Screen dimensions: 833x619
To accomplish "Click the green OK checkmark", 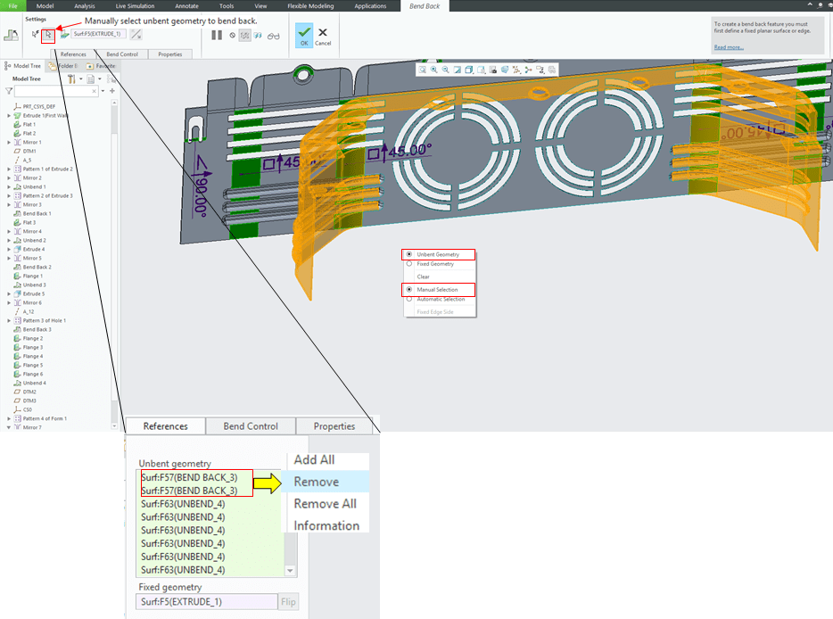I will point(304,32).
